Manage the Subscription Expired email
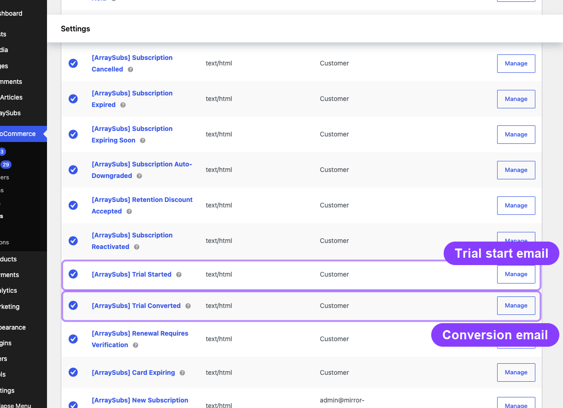Image resolution: width=563 pixels, height=408 pixels. [516, 99]
